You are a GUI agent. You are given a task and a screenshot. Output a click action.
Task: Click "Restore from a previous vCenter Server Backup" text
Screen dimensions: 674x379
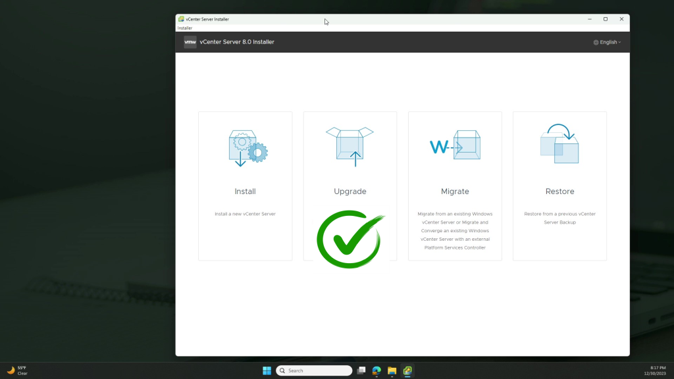[559, 218]
